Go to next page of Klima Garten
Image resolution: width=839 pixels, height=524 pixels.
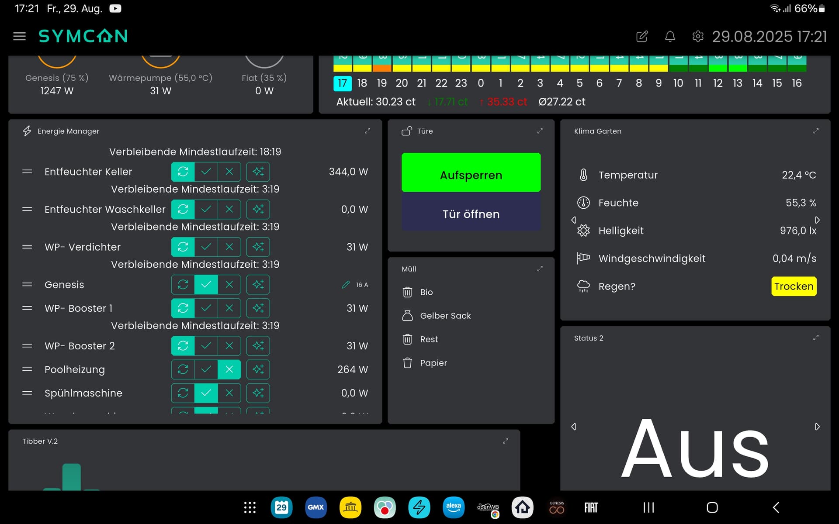817,220
